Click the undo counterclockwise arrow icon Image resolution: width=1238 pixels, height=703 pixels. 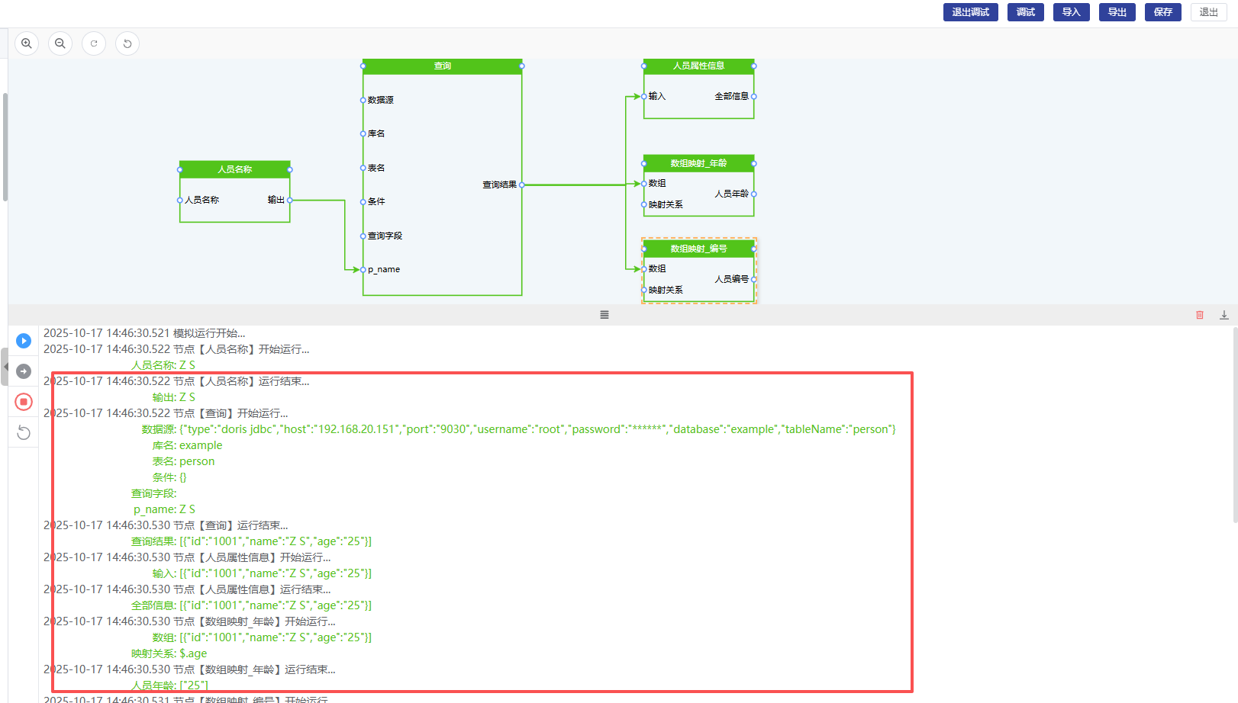coord(127,43)
